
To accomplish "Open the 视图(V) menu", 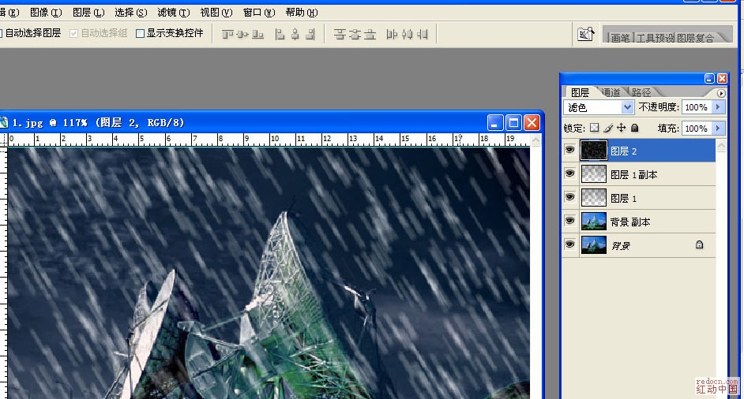I will (216, 13).
